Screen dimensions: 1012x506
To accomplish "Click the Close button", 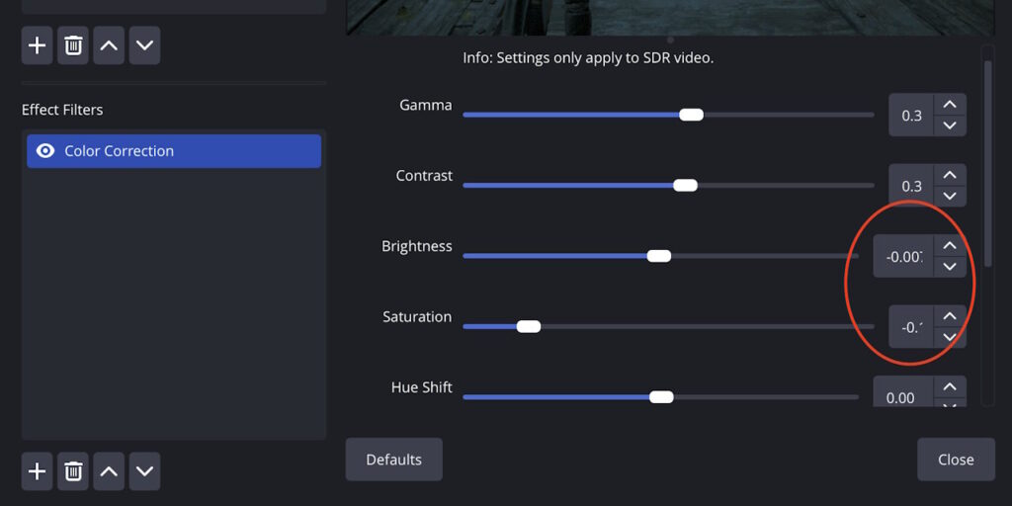I will (956, 460).
